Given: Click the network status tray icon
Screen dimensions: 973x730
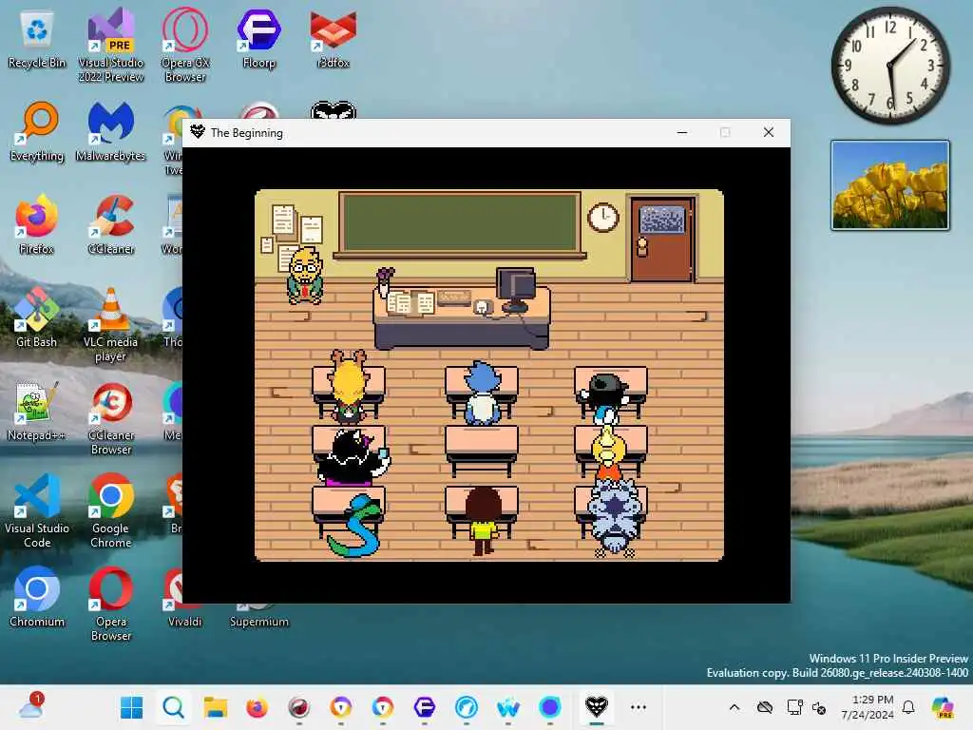Looking at the screenshot, I should pyautogui.click(x=794, y=707).
